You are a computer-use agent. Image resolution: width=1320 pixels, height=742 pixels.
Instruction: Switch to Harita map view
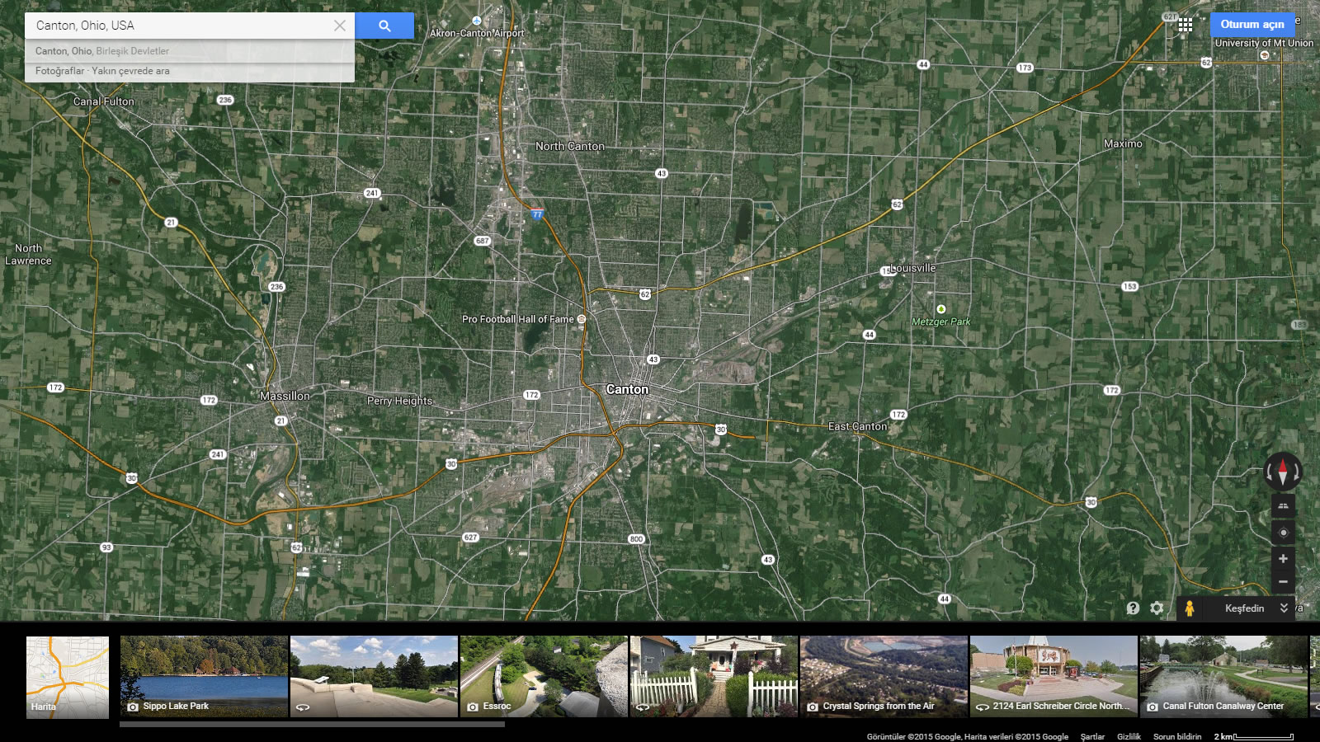[67, 677]
